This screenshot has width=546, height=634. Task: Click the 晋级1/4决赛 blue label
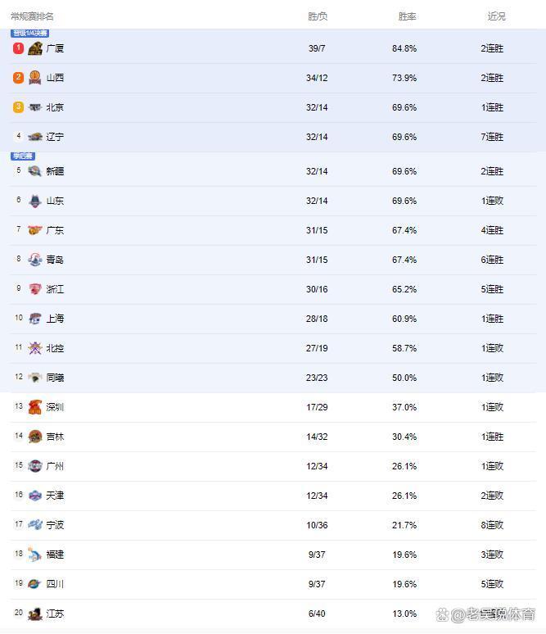(30, 33)
